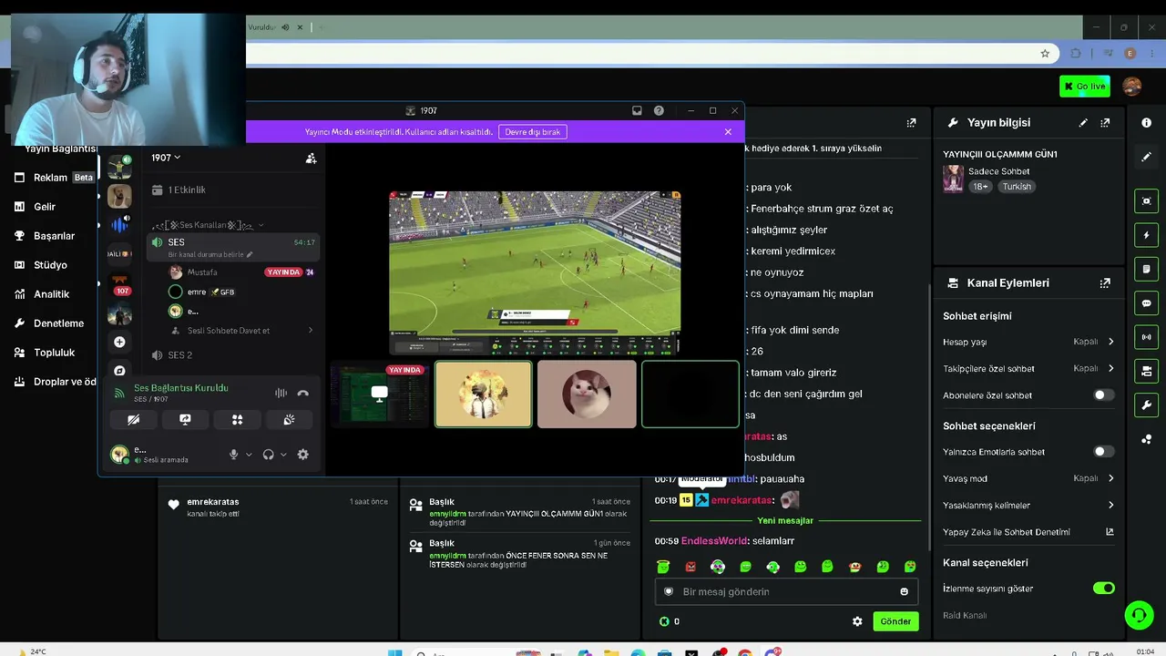Dismiss the Yayıncı Modu banner
The width and height of the screenshot is (1166, 656).
(728, 132)
